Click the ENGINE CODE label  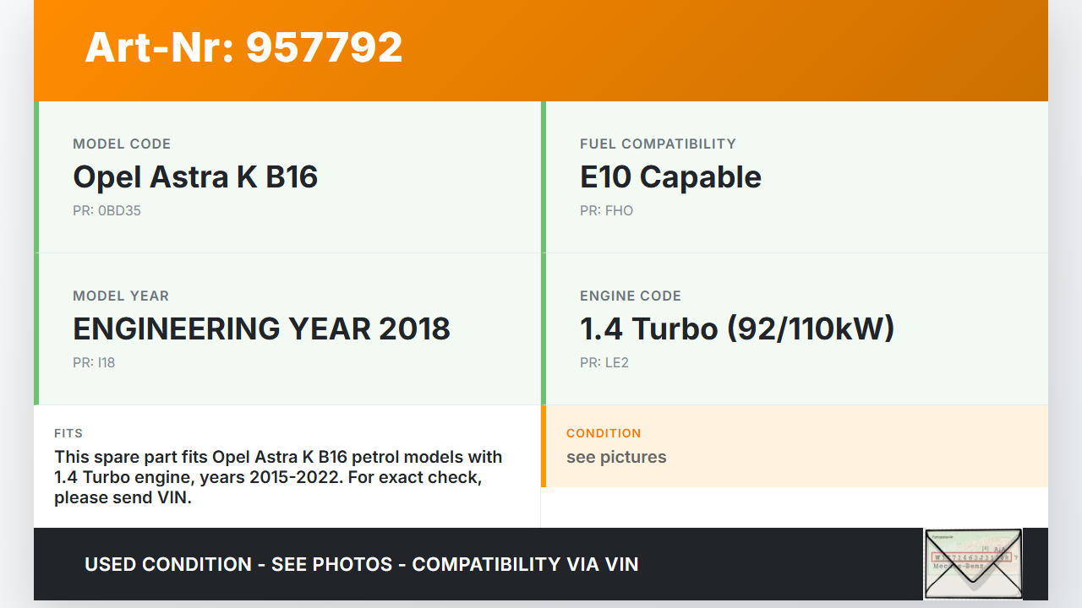[631, 296]
